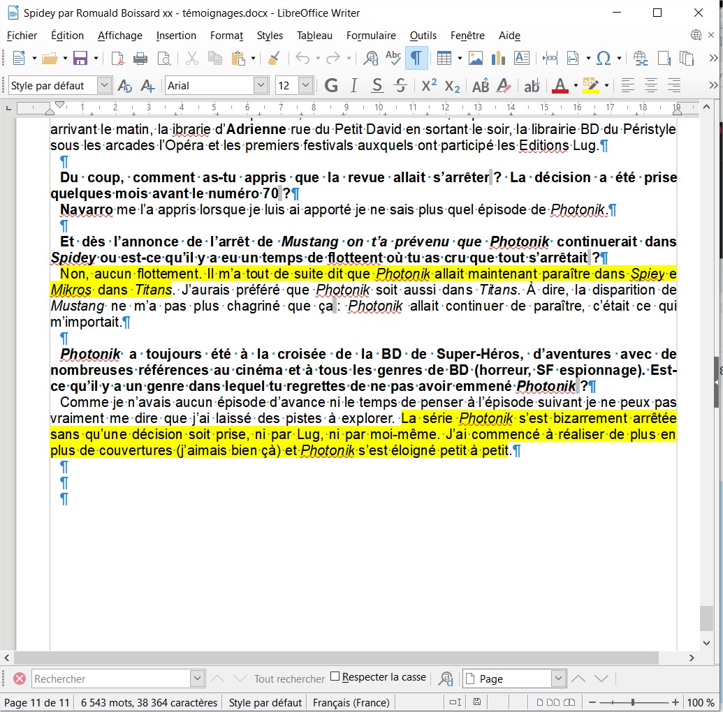The image size is (723, 712).
Task: Insert a chart
Action: tap(499, 59)
